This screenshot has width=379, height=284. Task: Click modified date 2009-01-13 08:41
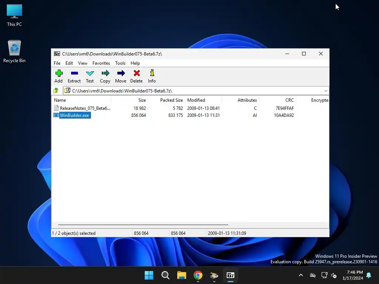click(x=203, y=108)
